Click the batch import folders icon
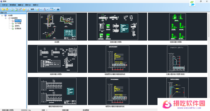 pos(24,9)
